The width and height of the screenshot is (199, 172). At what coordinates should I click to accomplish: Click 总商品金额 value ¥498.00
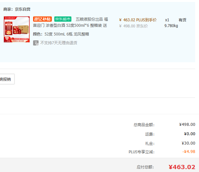(x=187, y=125)
